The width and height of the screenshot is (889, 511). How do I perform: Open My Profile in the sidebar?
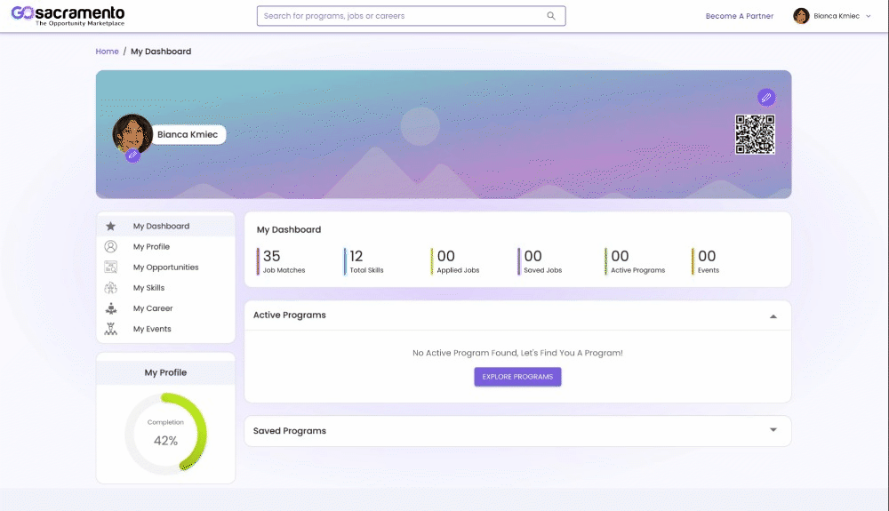[165, 246]
